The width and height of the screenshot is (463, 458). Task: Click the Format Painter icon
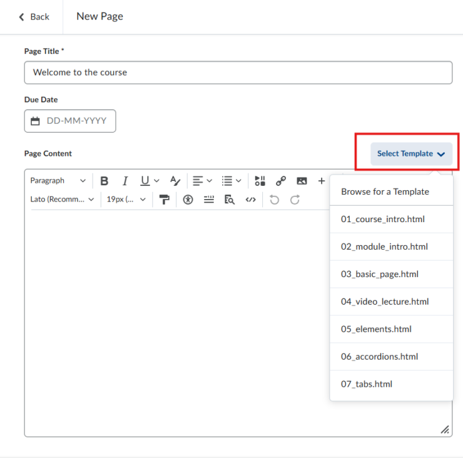164,200
